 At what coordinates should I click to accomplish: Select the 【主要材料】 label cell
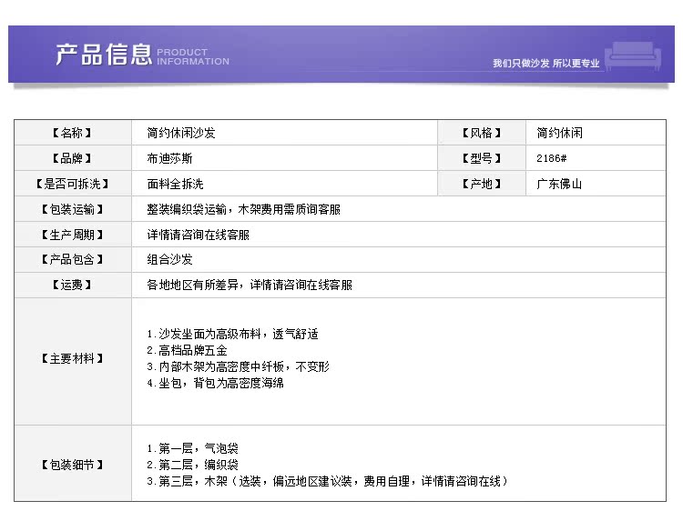tap(73, 359)
